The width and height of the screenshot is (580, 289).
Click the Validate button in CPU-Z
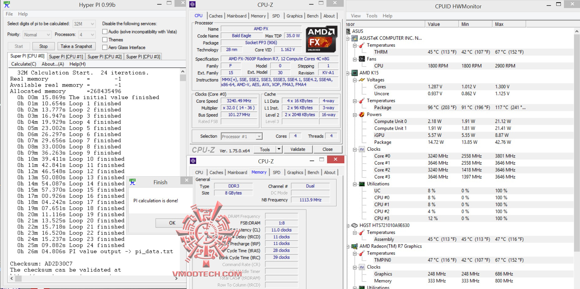(x=298, y=149)
